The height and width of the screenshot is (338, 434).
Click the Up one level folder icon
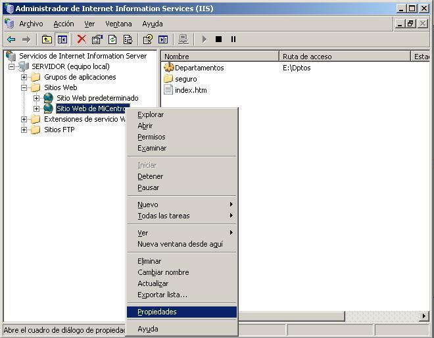[47, 39]
